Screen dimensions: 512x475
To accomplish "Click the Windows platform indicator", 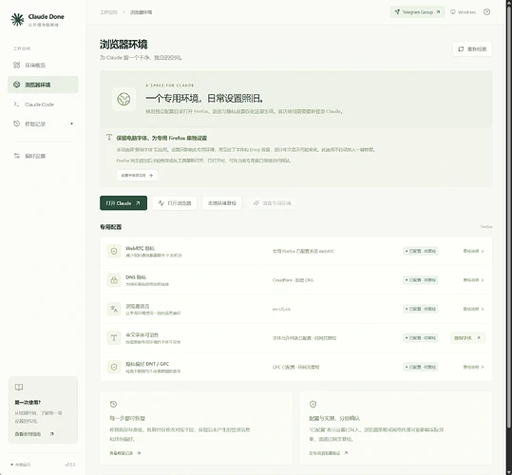I will click(463, 12).
